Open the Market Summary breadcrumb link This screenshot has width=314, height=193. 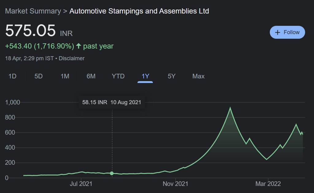point(33,11)
